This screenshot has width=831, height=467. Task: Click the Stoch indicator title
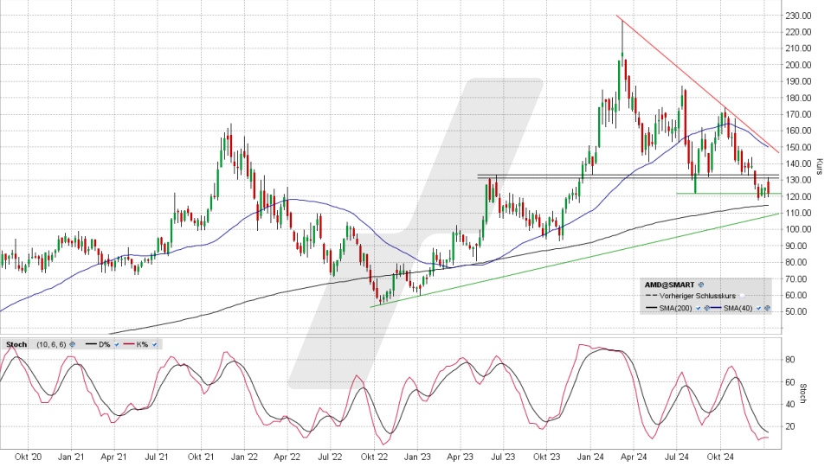tap(16, 344)
